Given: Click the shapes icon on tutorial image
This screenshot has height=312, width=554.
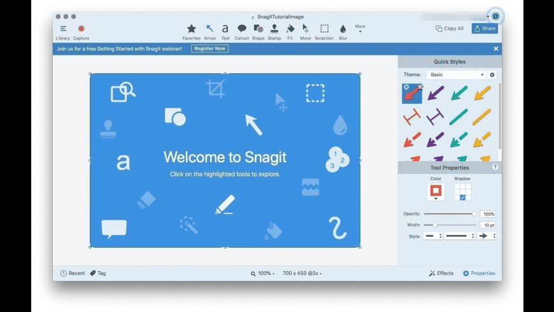Looking at the screenshot, I should coord(175,117).
